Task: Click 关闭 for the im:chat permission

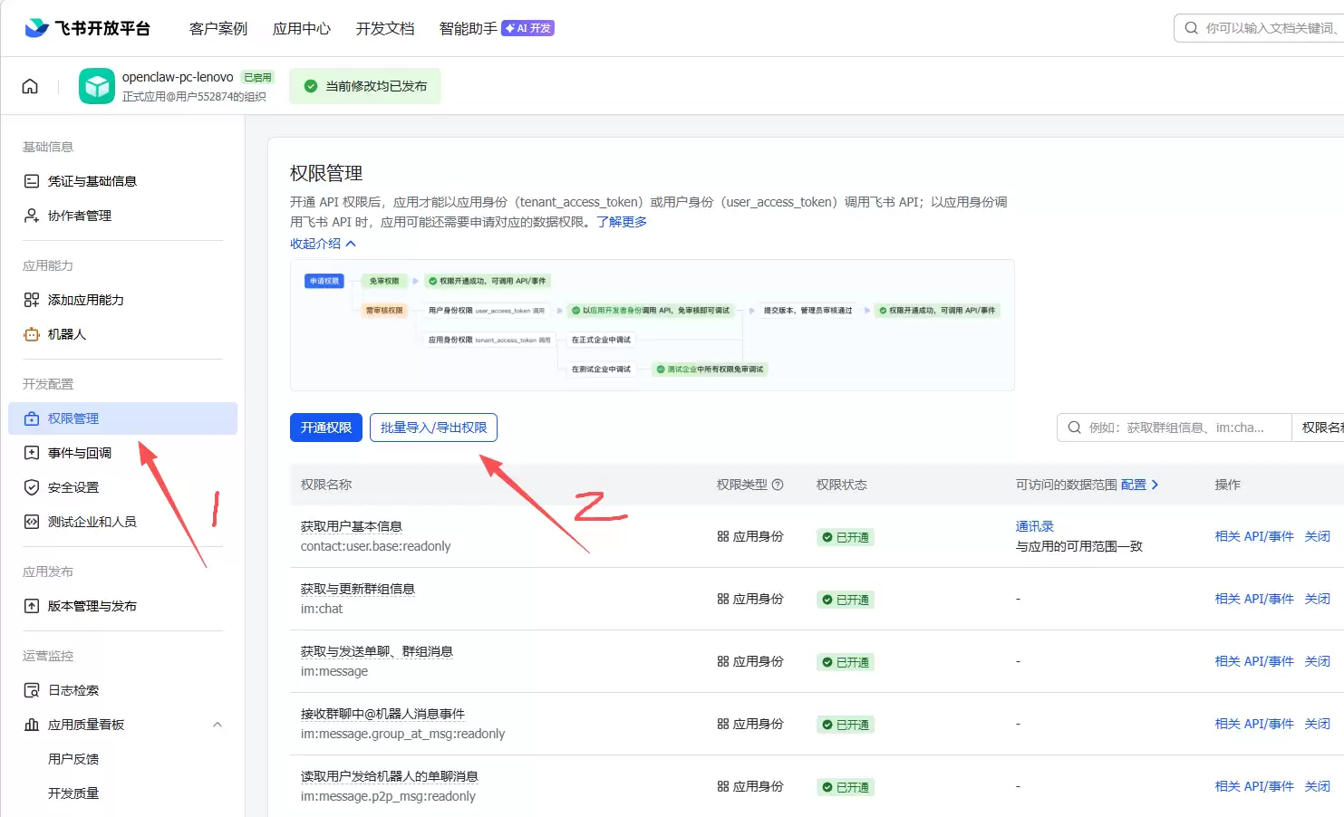Action: click(1318, 599)
